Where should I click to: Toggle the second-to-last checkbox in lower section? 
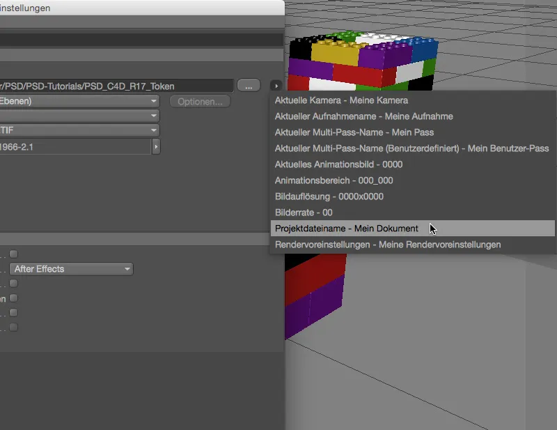point(13,313)
